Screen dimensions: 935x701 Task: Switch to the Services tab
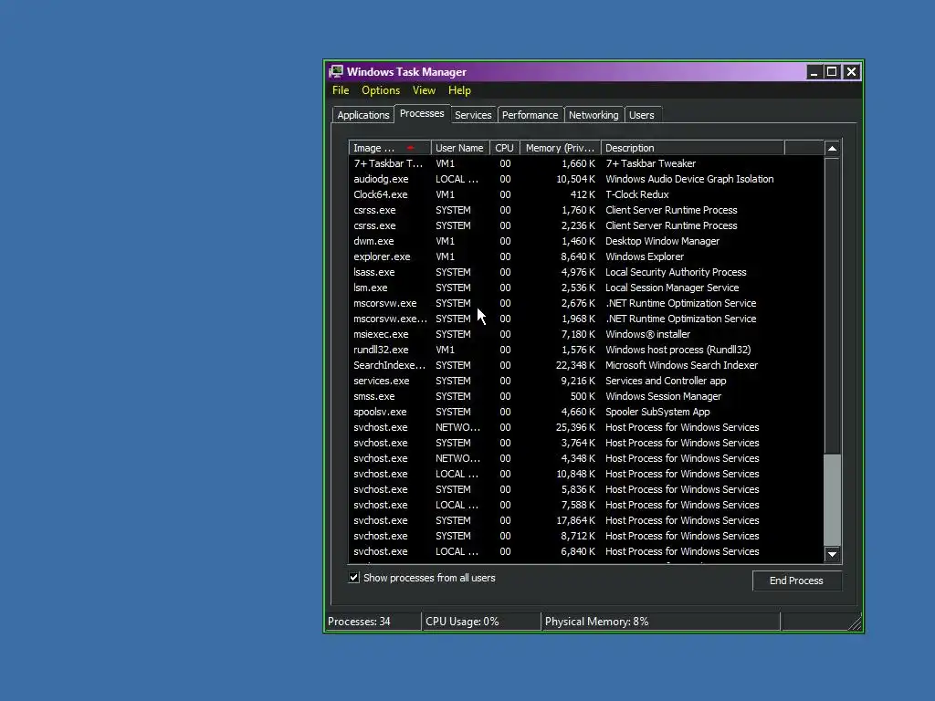point(473,115)
